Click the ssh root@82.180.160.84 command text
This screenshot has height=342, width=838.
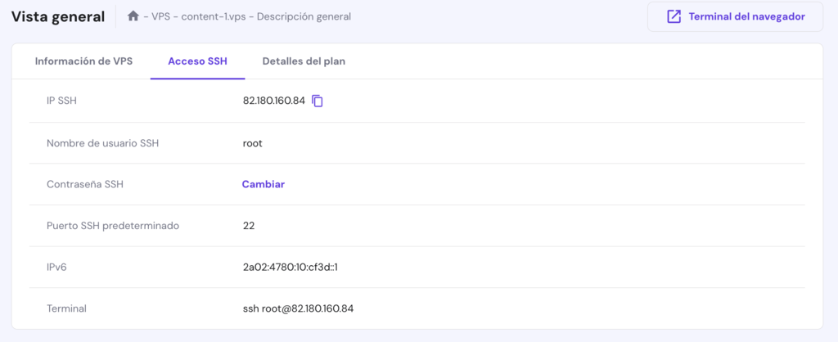click(298, 308)
